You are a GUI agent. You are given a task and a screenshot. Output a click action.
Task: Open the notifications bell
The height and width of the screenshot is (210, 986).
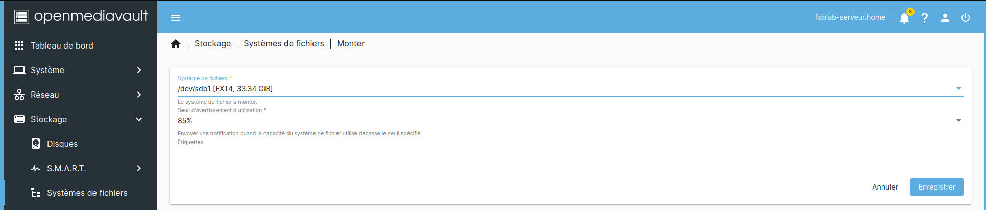[904, 18]
